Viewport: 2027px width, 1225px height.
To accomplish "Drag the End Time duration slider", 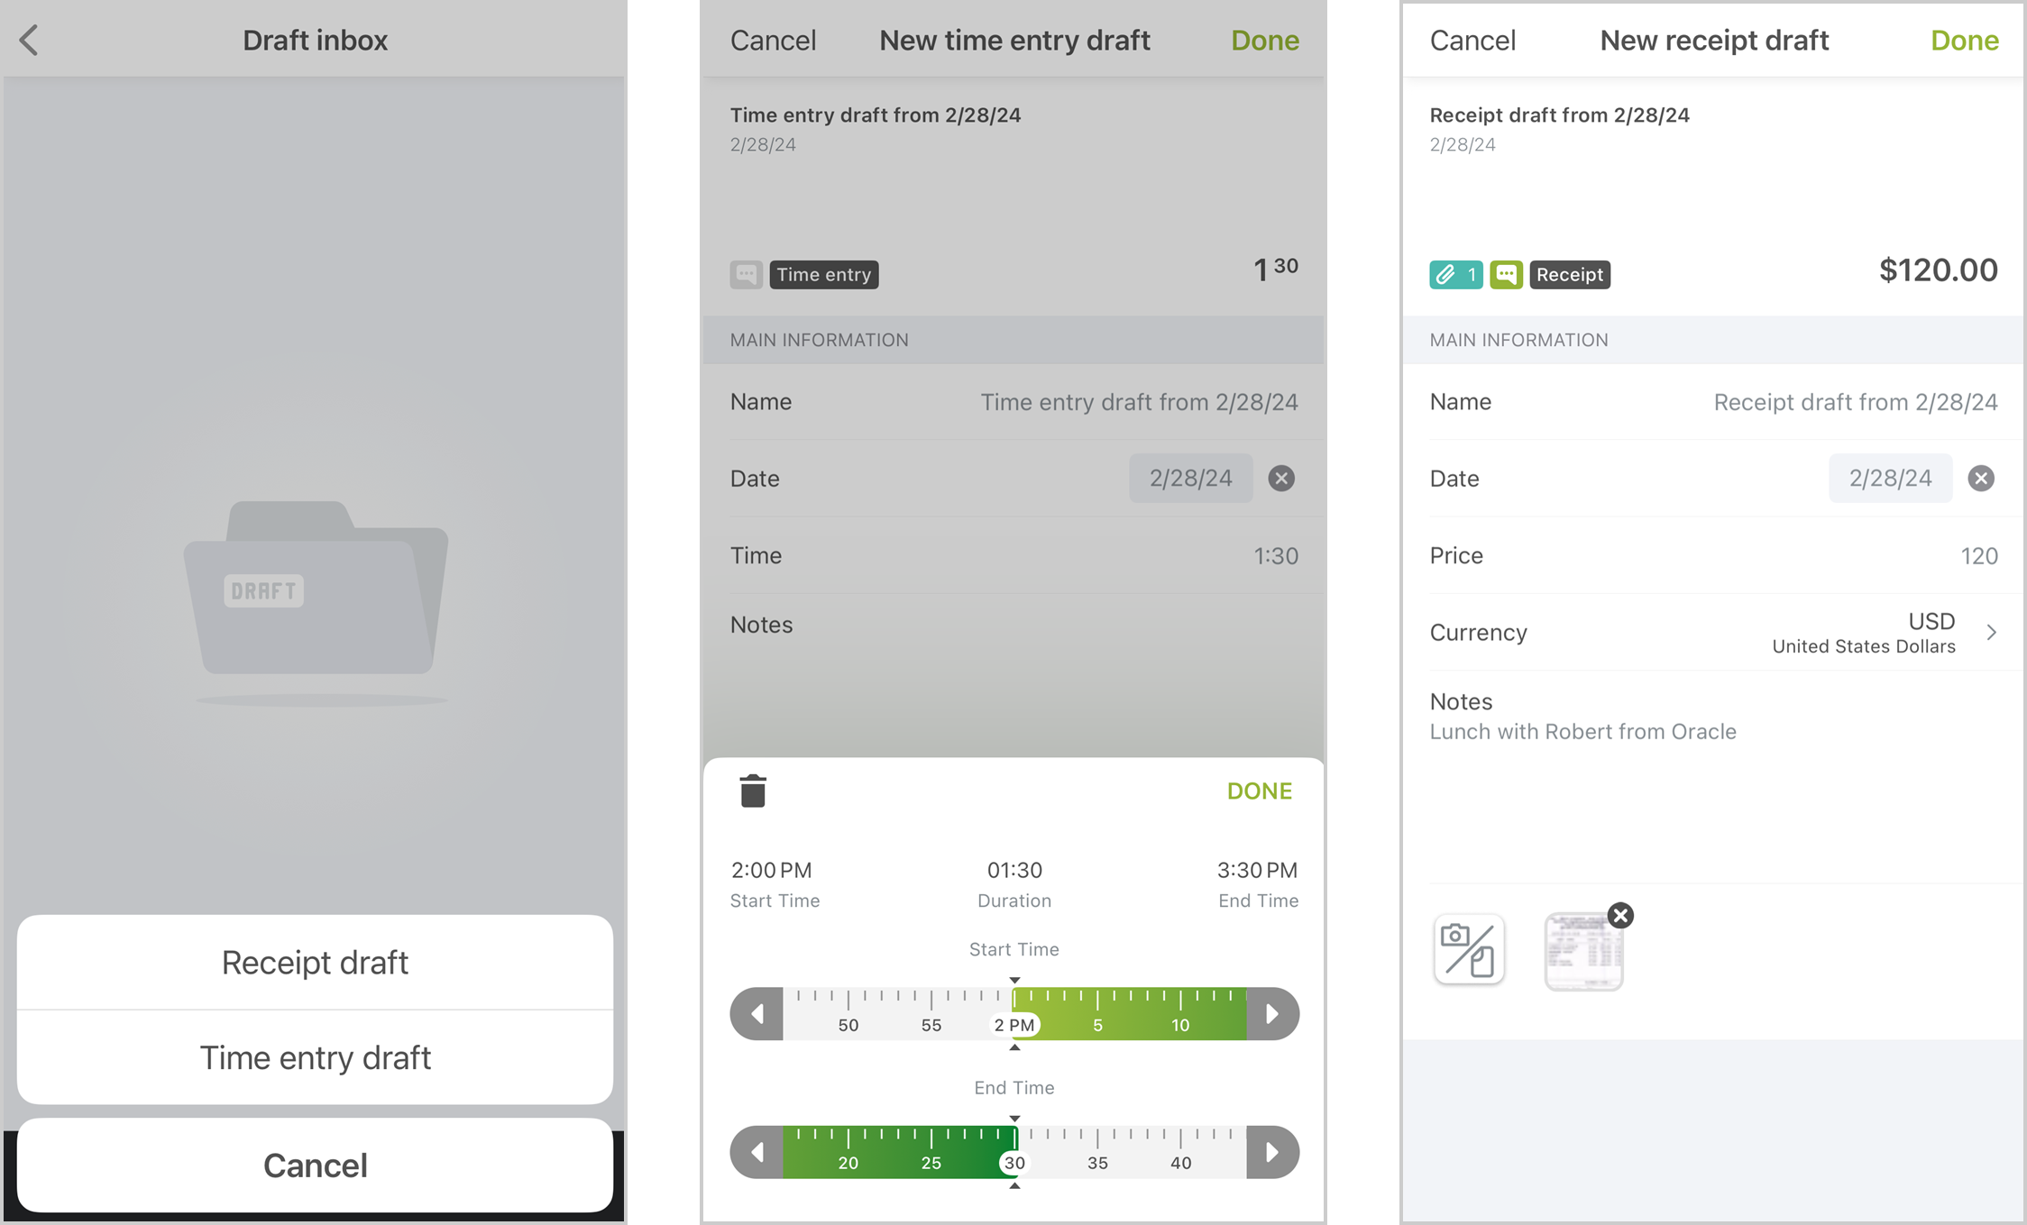I will tap(1012, 1153).
